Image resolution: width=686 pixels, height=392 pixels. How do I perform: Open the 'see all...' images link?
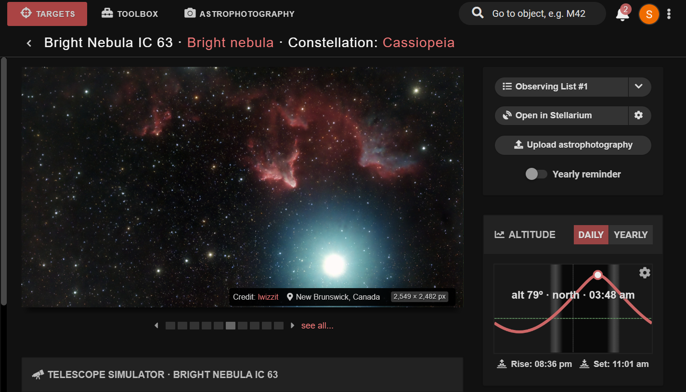317,326
